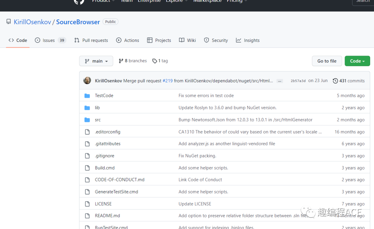The image size is (374, 229).
Task: Open commit 'Update LICENSE' message
Action: pos(195,204)
